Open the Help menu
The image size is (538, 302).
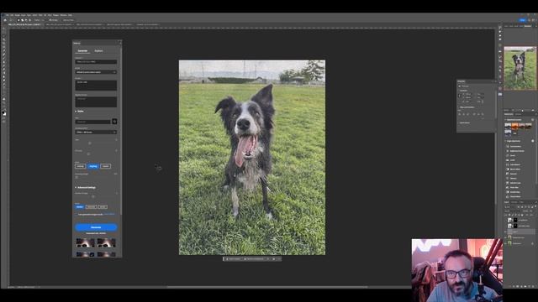pos(70,15)
